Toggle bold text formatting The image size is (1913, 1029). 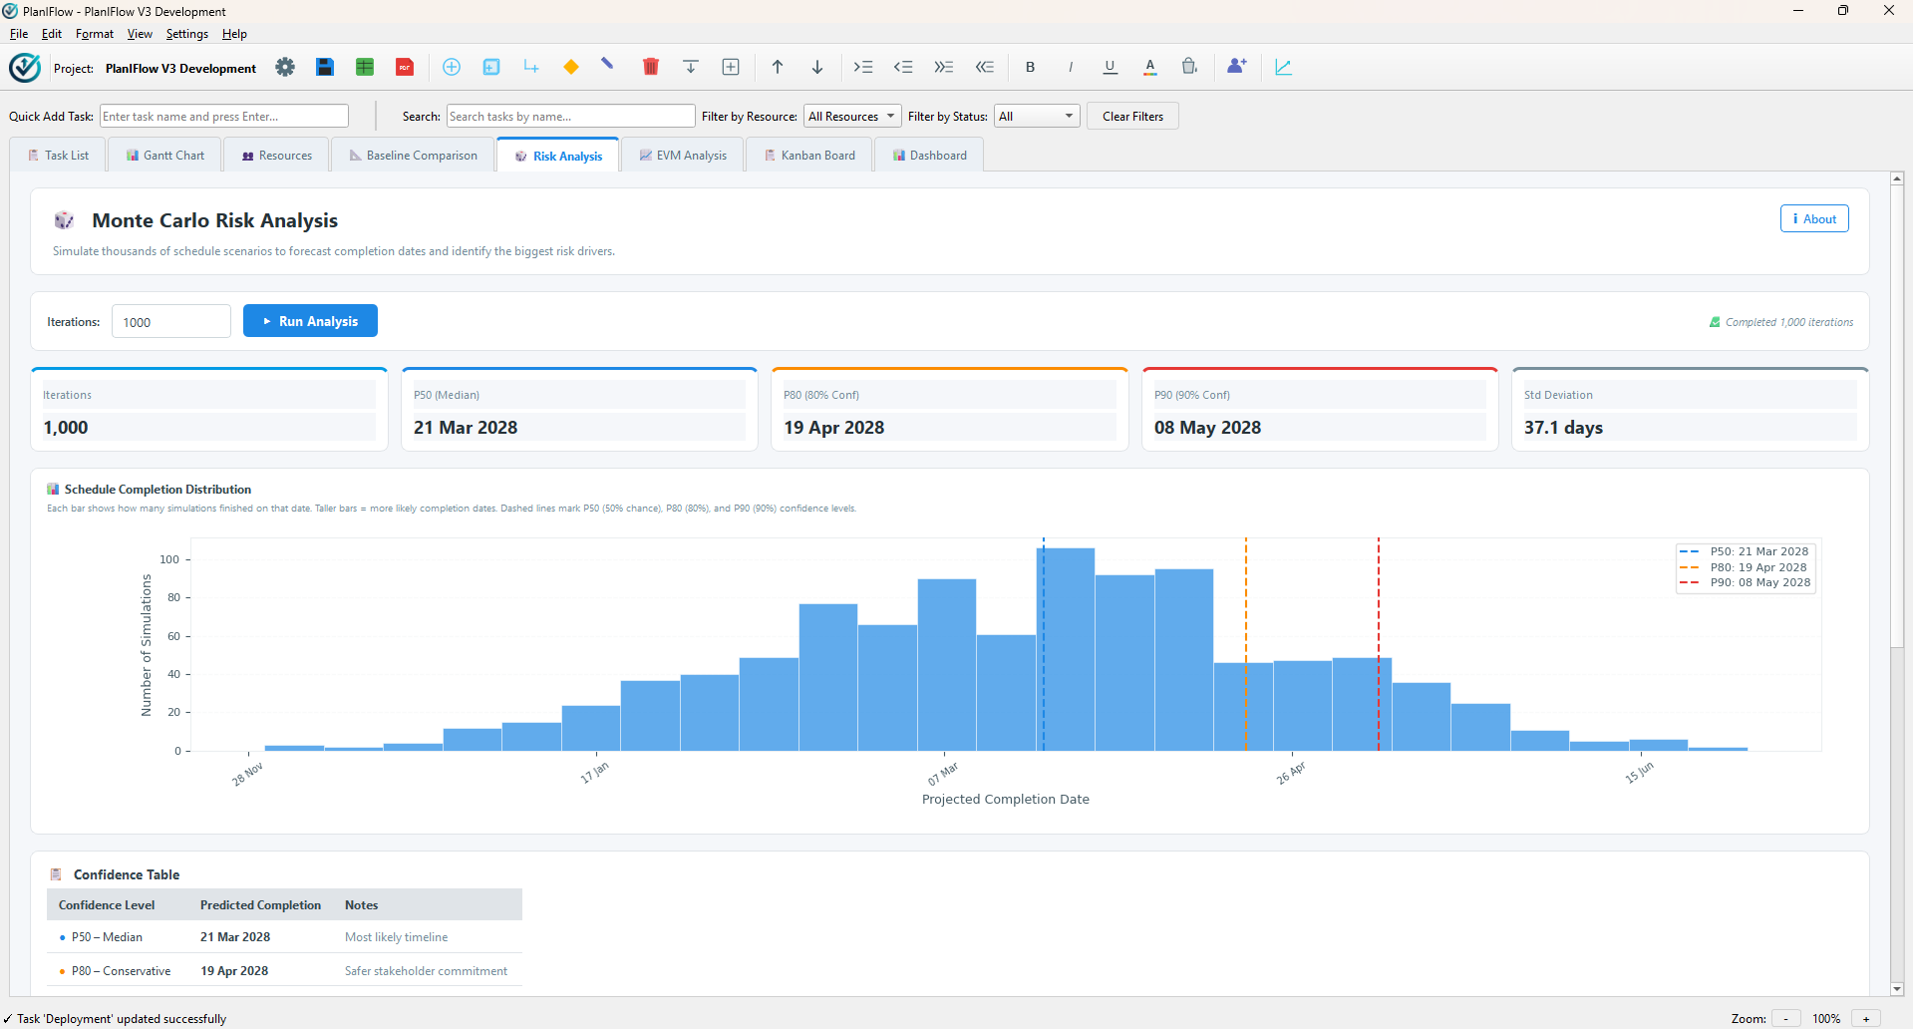[x=1031, y=67]
